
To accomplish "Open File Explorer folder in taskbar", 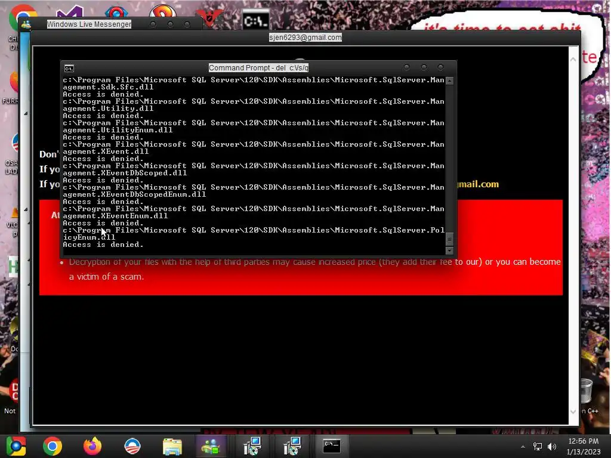I will [172, 447].
